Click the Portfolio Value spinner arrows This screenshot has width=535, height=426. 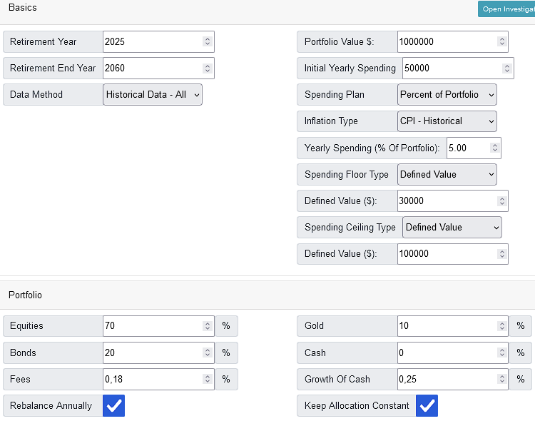[x=501, y=41]
